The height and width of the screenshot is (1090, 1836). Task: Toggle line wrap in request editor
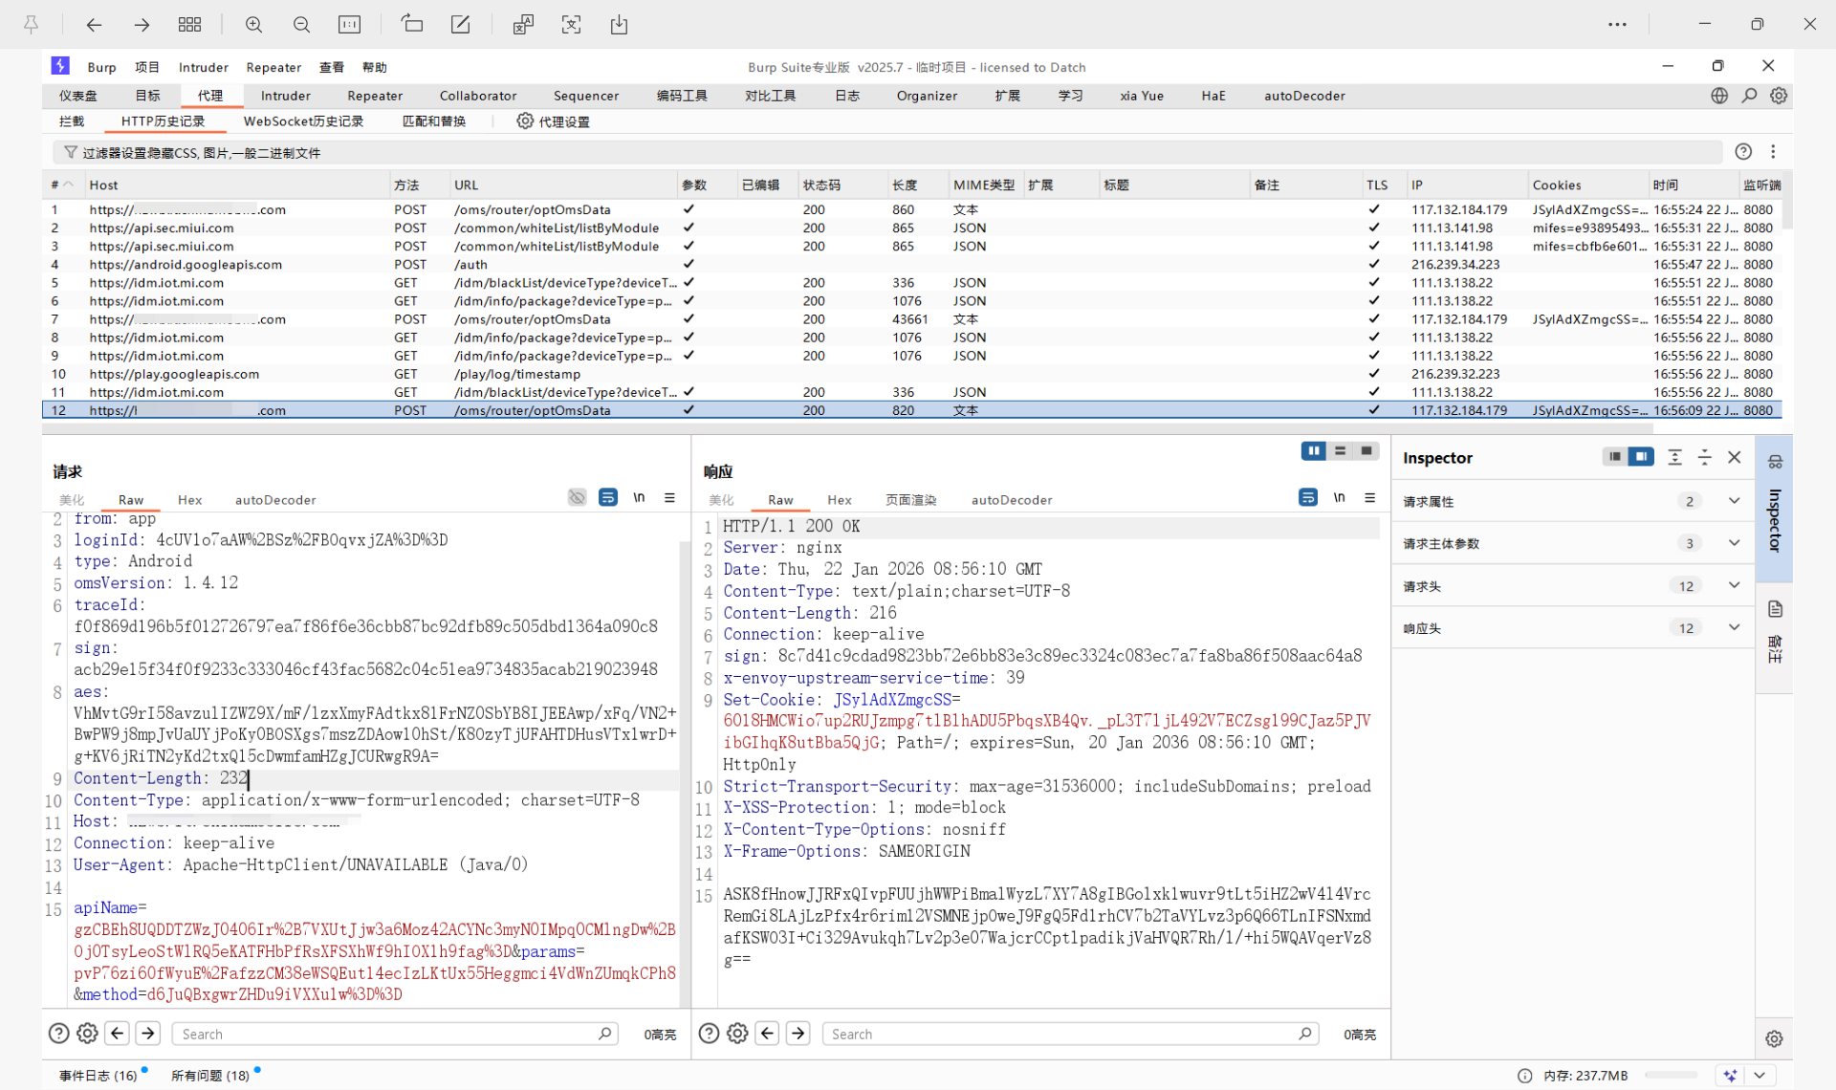[607, 497]
